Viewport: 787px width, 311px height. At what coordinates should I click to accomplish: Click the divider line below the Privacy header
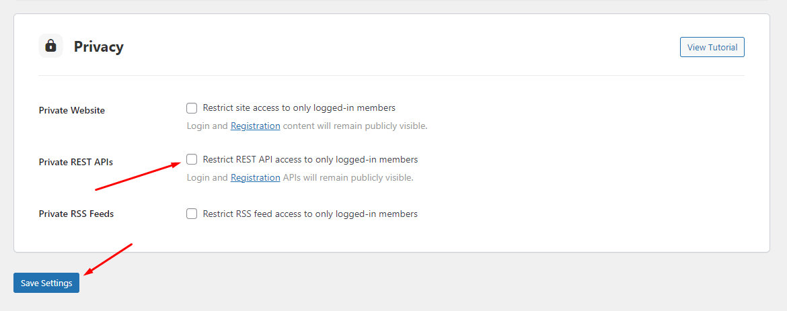tap(391, 75)
